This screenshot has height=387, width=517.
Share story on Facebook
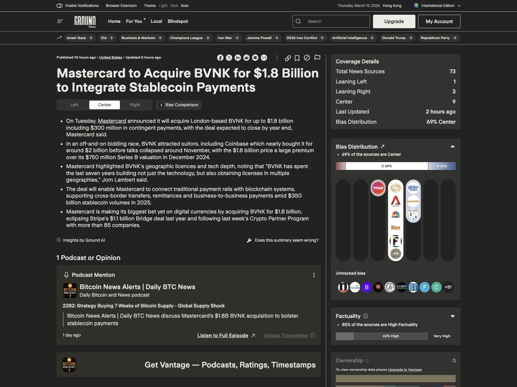point(220,58)
